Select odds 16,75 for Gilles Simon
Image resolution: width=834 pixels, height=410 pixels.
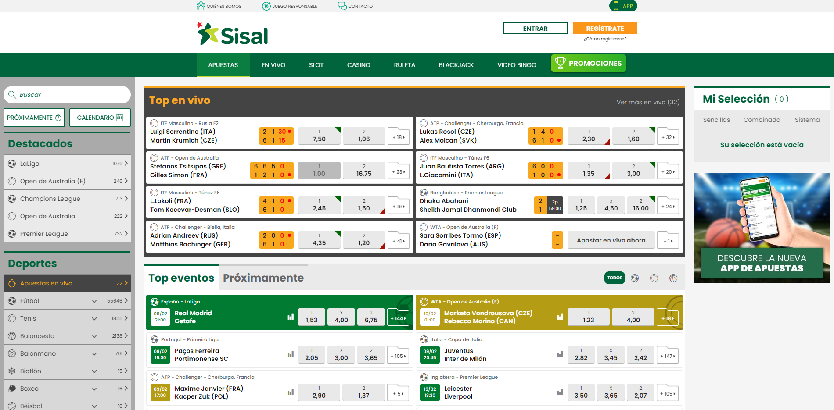coord(364,171)
